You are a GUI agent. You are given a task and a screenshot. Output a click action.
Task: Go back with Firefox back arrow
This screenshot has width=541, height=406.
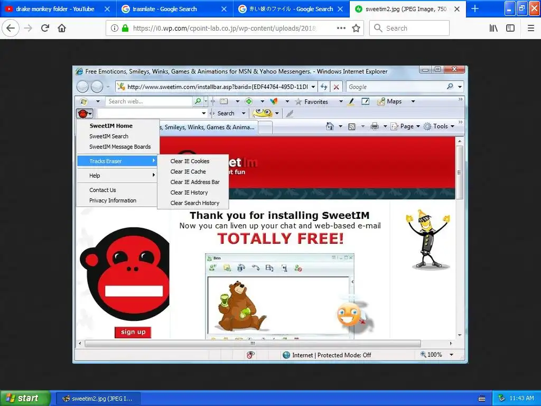[11, 28]
